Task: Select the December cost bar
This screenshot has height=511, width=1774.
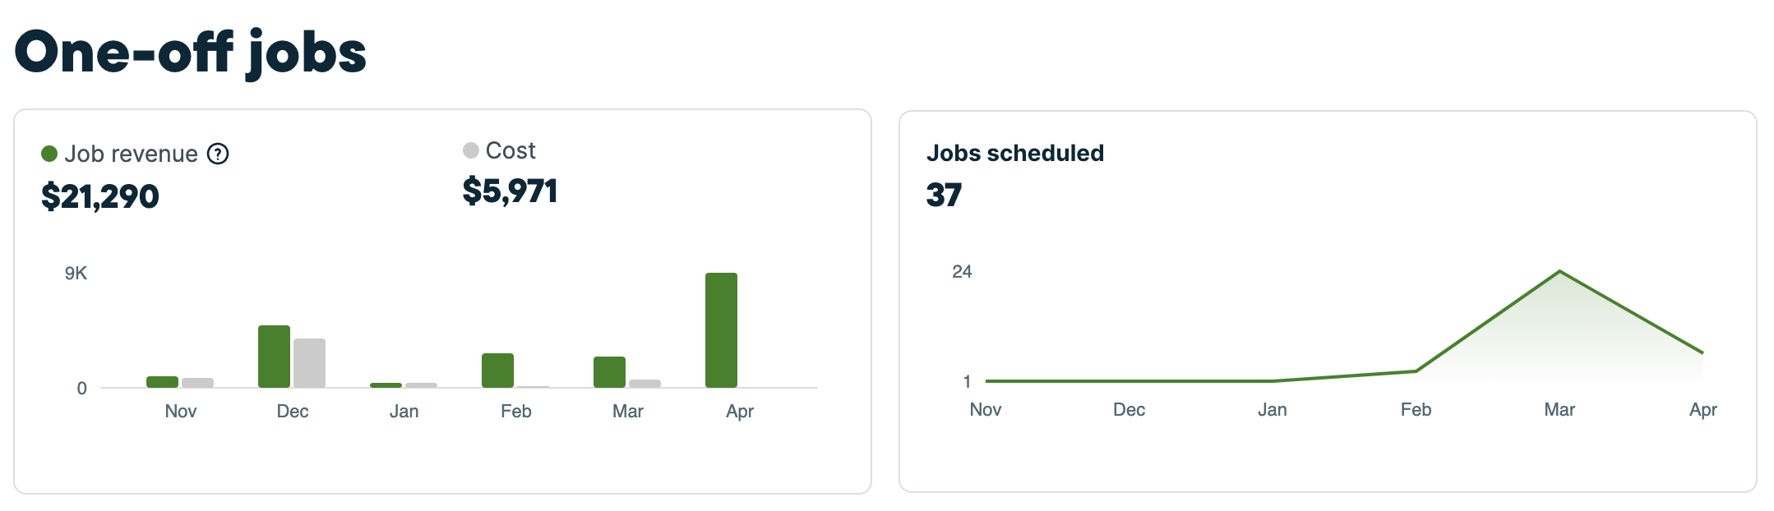Action: [310, 361]
